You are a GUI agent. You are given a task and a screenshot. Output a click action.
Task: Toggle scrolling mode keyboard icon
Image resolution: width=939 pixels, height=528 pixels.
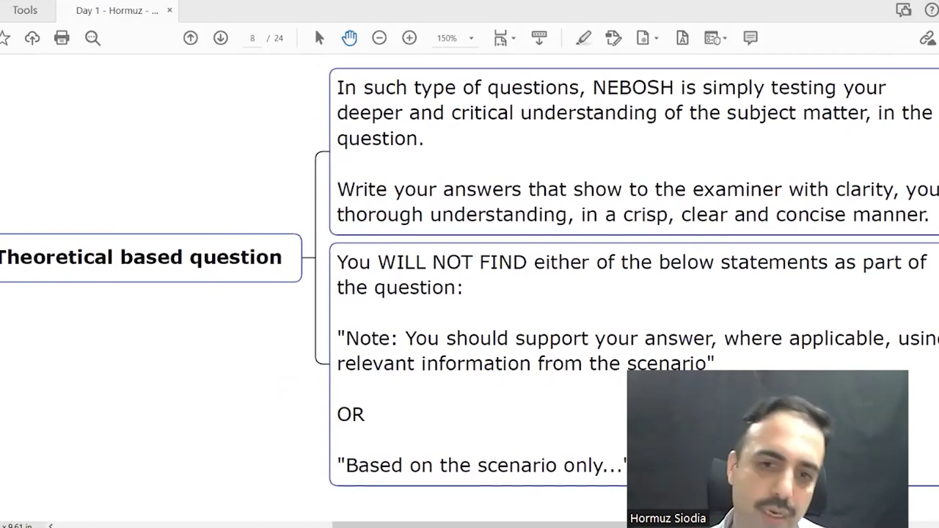[539, 38]
